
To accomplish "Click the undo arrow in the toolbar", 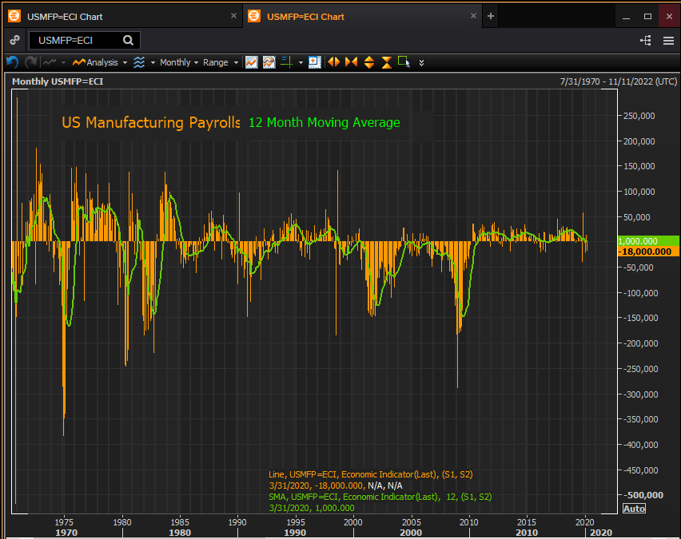I will pyautogui.click(x=12, y=62).
